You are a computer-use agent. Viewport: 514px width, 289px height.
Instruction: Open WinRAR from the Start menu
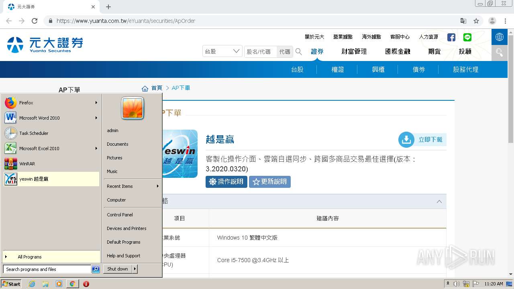[x=51, y=164]
